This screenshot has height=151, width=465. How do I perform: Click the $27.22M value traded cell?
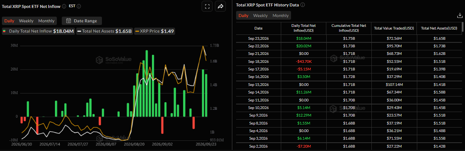tap(394, 146)
